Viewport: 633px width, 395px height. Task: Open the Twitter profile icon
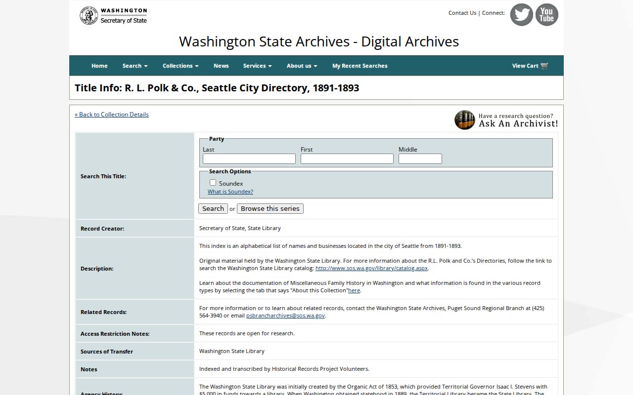pyautogui.click(x=521, y=15)
